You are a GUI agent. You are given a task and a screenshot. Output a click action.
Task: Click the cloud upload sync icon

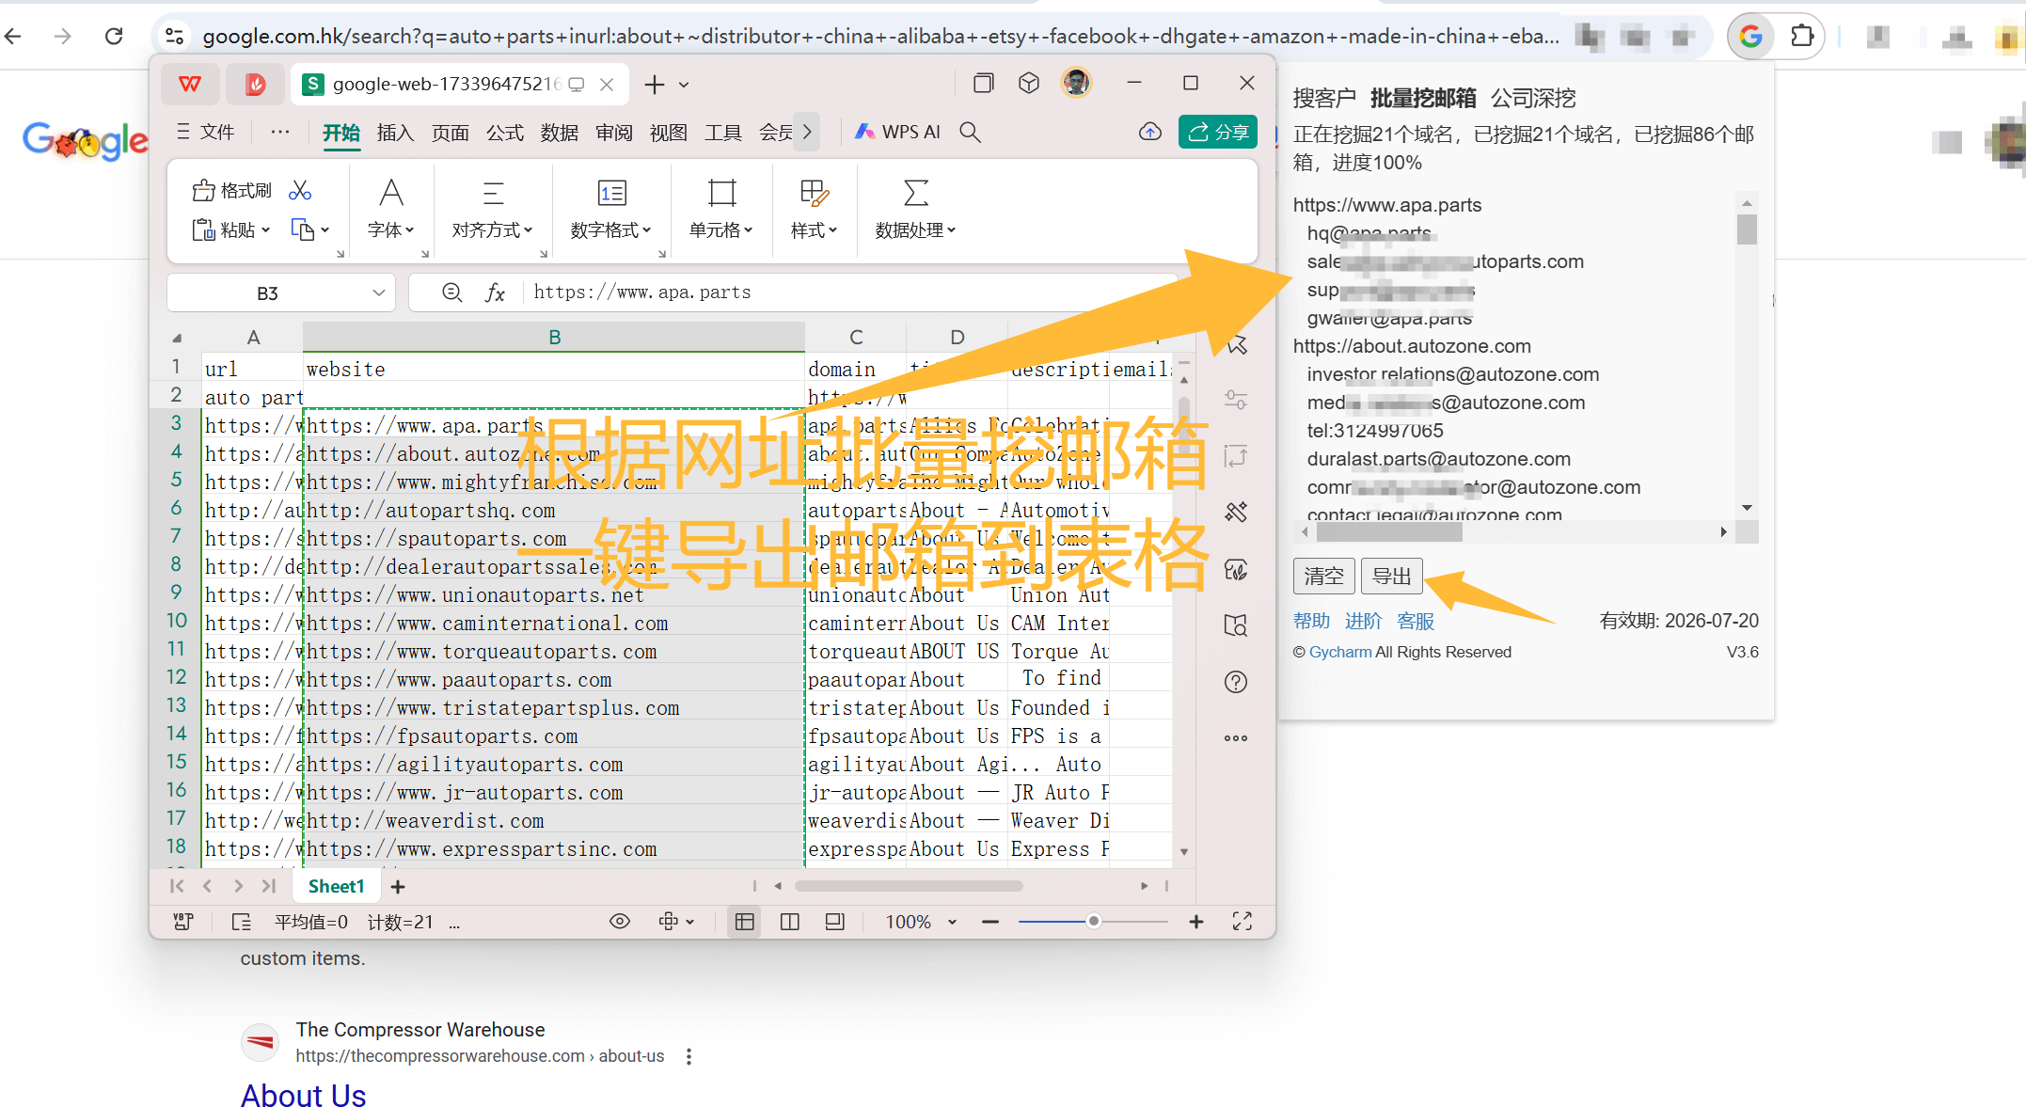coord(1150,133)
